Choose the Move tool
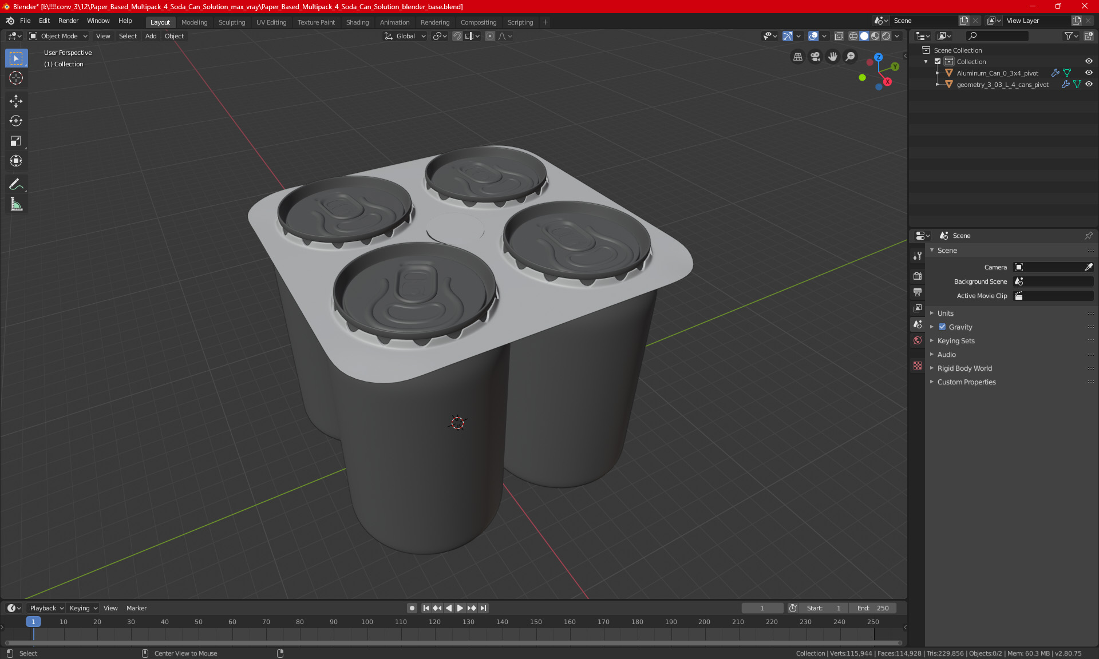This screenshot has width=1099, height=659. [x=16, y=101]
